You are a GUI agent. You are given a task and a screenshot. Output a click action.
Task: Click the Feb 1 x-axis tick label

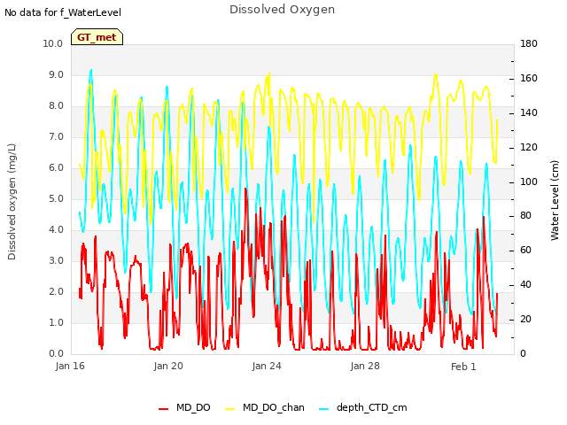[463, 367]
